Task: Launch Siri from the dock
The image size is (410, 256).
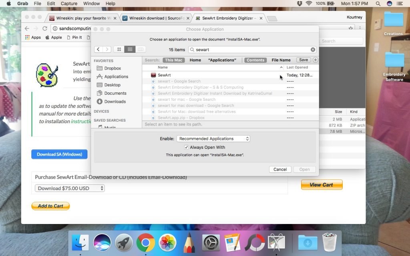Action: coord(102,242)
